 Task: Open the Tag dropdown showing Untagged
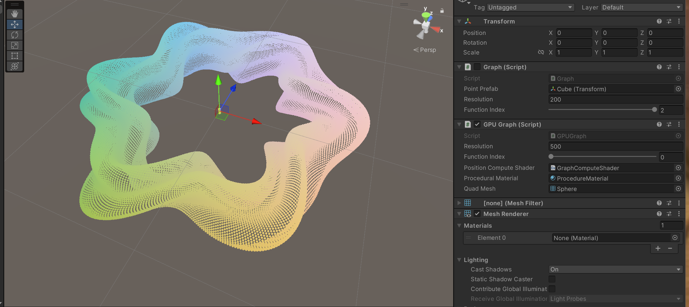pyautogui.click(x=530, y=7)
